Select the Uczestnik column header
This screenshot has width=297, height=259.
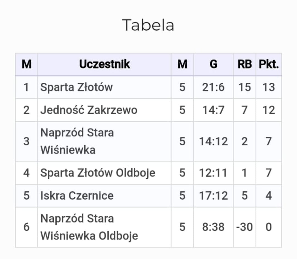pyautogui.click(x=105, y=64)
